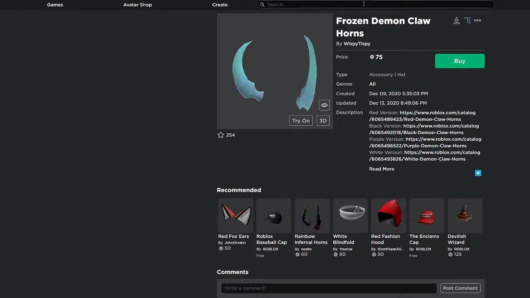This screenshot has height=298, width=530.
Task: Click the Red Fox Ears title
Action: (234, 236)
